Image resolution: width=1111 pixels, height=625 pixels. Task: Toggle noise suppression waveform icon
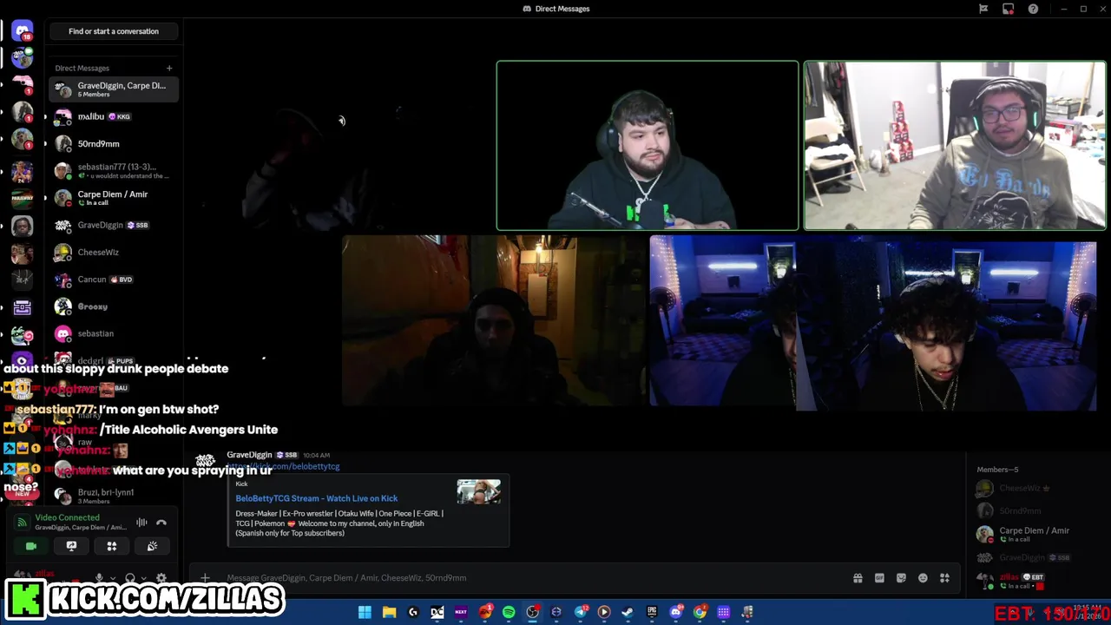(x=141, y=523)
